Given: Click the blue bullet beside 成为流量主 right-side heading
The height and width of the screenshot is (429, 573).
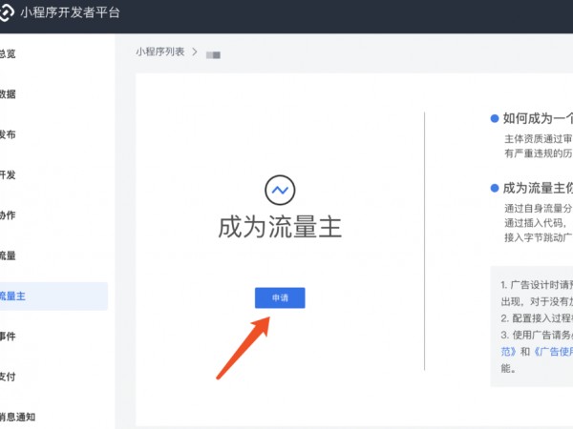Looking at the screenshot, I should click(x=495, y=188).
